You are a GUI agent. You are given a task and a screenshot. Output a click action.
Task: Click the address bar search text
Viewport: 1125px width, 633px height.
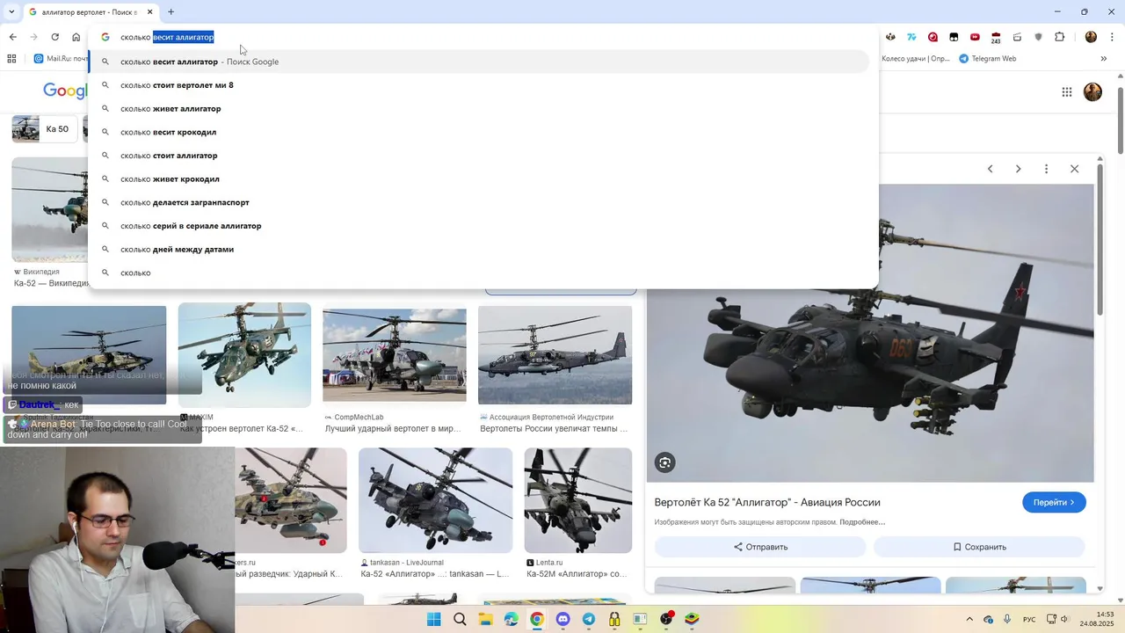click(x=167, y=37)
